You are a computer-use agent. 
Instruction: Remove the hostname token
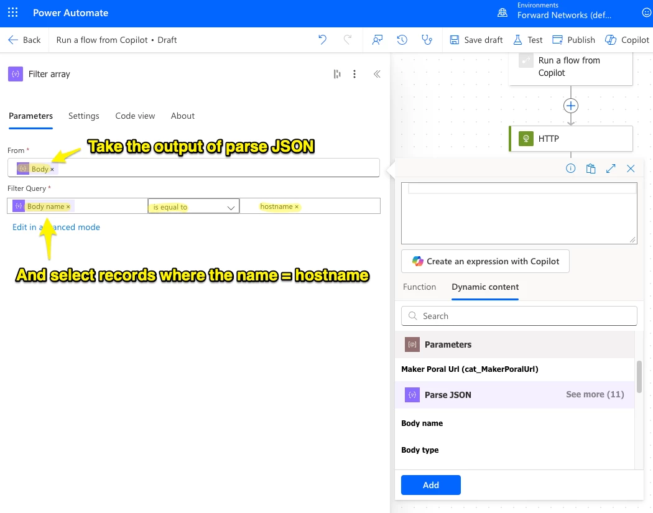[x=297, y=206]
